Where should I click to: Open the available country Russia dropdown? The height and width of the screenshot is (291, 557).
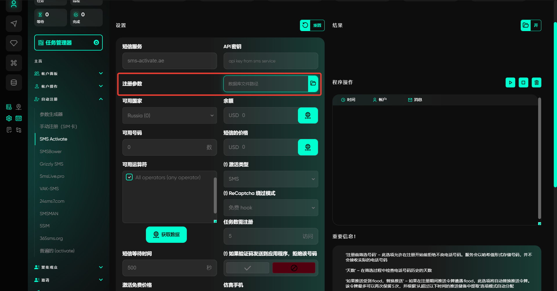pos(169,116)
